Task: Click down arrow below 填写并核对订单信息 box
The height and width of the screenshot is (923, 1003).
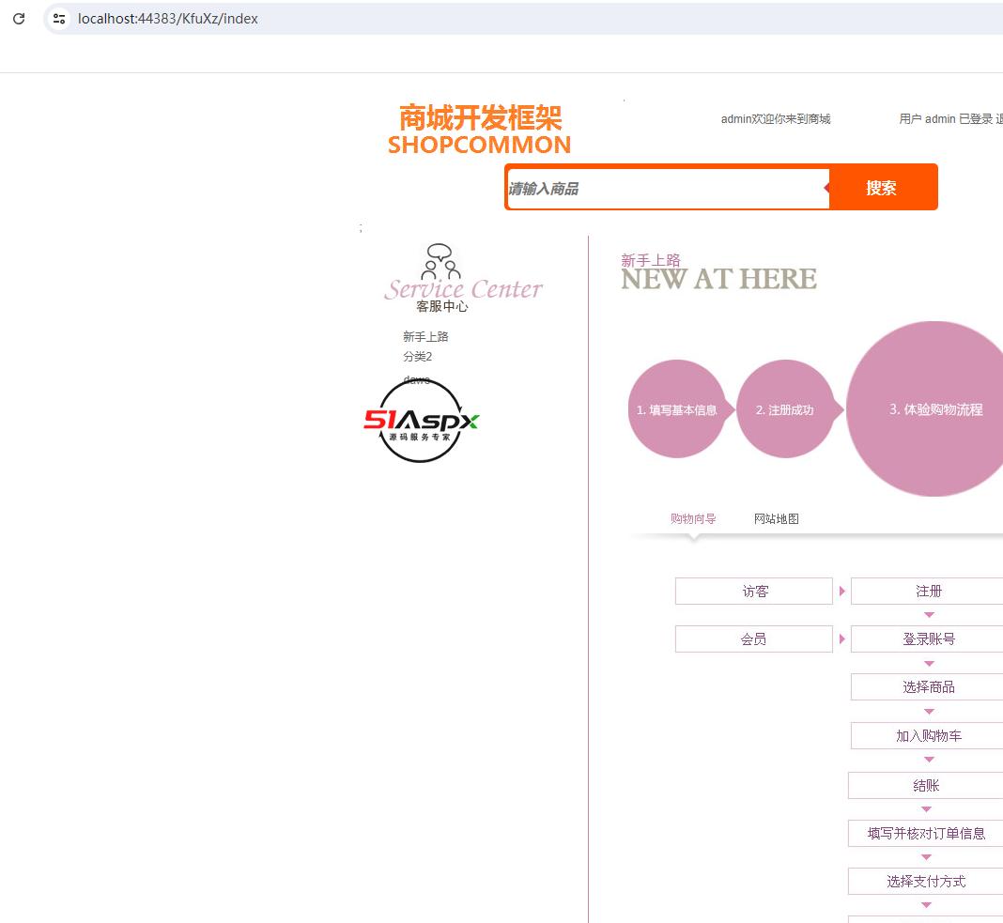Action: (927, 857)
